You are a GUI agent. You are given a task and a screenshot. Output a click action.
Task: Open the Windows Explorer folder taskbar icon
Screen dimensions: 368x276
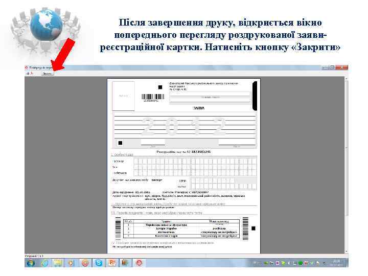point(57,263)
